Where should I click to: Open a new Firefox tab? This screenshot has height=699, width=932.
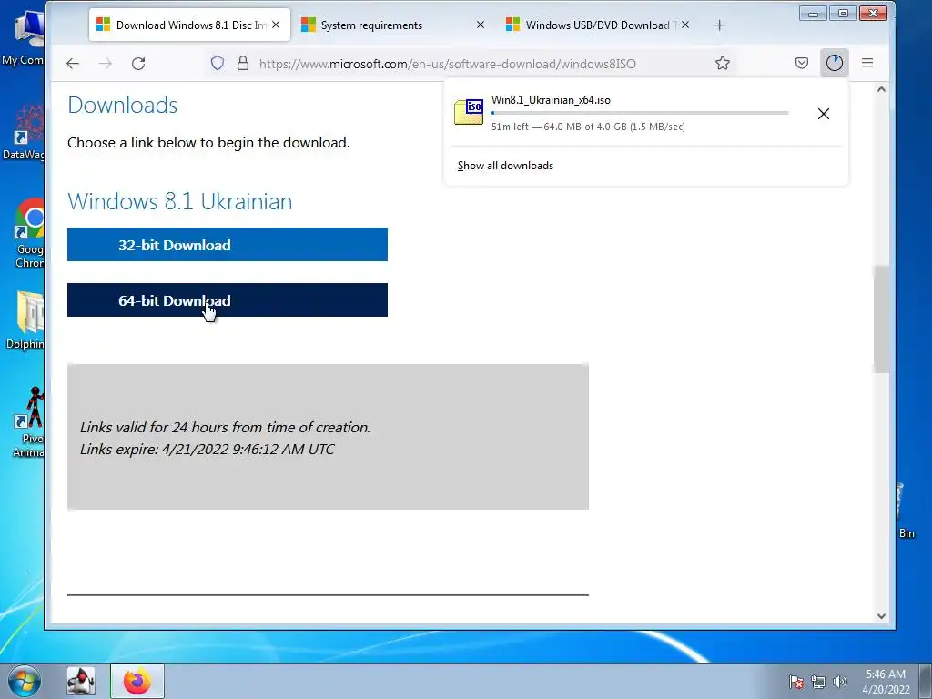[719, 25]
